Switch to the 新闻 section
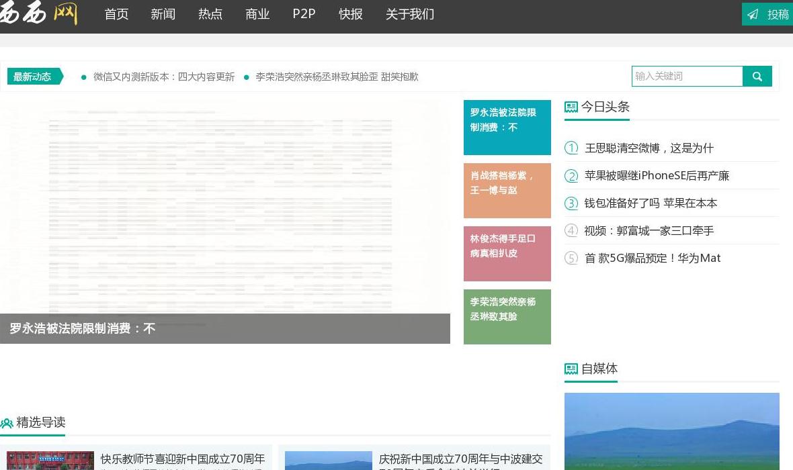793x470 pixels. [x=163, y=14]
